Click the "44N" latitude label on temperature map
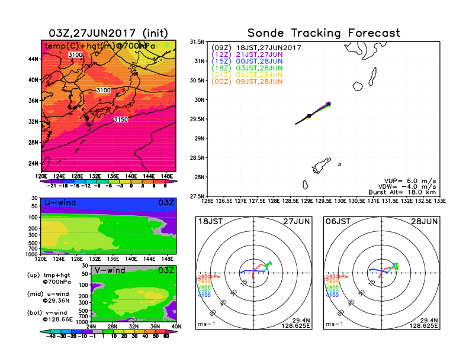The height and width of the screenshot is (362, 469). [x=33, y=59]
